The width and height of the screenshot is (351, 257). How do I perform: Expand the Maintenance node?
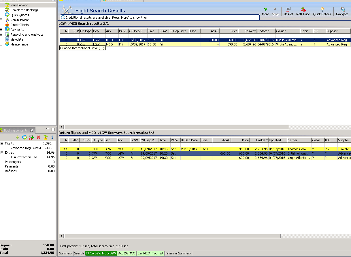[1, 44]
